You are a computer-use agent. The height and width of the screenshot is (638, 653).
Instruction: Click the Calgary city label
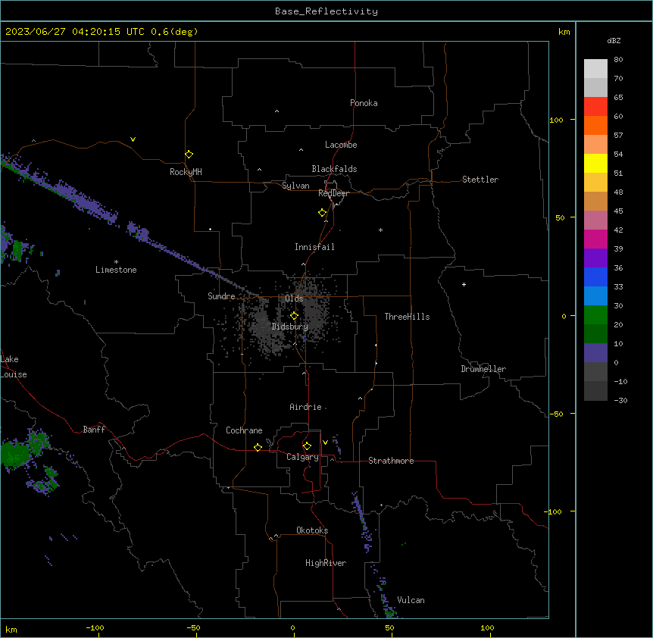pyautogui.click(x=302, y=457)
